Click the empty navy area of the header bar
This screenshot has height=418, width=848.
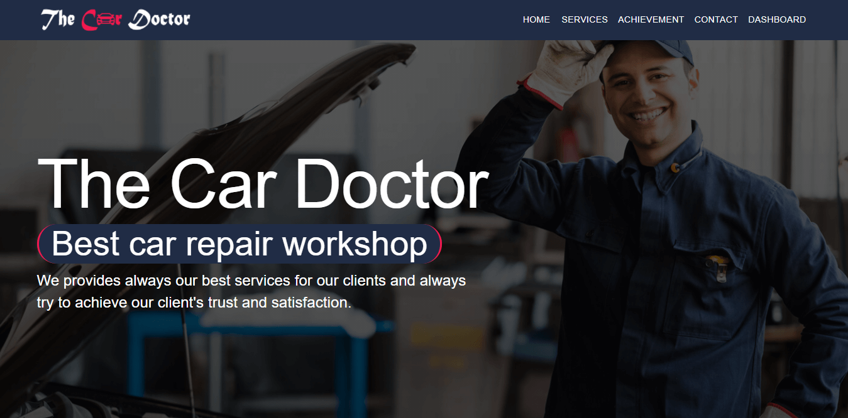pos(352,20)
